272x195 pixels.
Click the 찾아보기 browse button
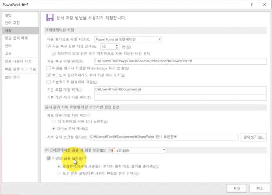pyautogui.click(x=254, y=137)
